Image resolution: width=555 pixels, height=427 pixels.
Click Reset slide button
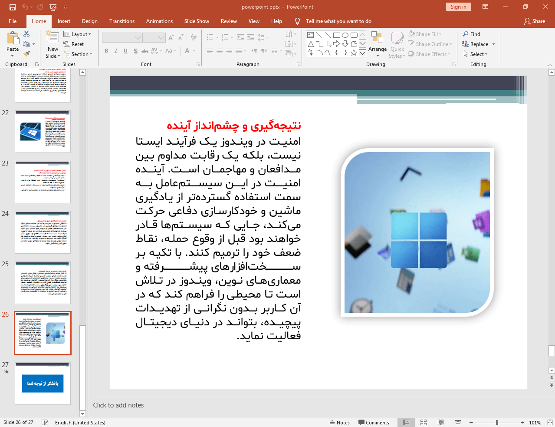74,44
